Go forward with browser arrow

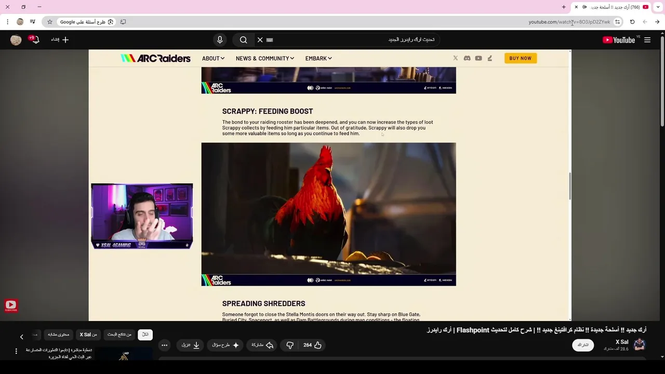pos(645,22)
